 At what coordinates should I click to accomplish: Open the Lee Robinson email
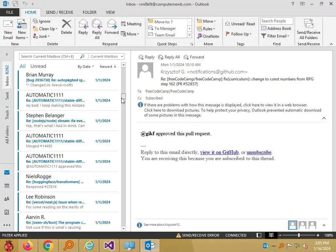click(68, 202)
